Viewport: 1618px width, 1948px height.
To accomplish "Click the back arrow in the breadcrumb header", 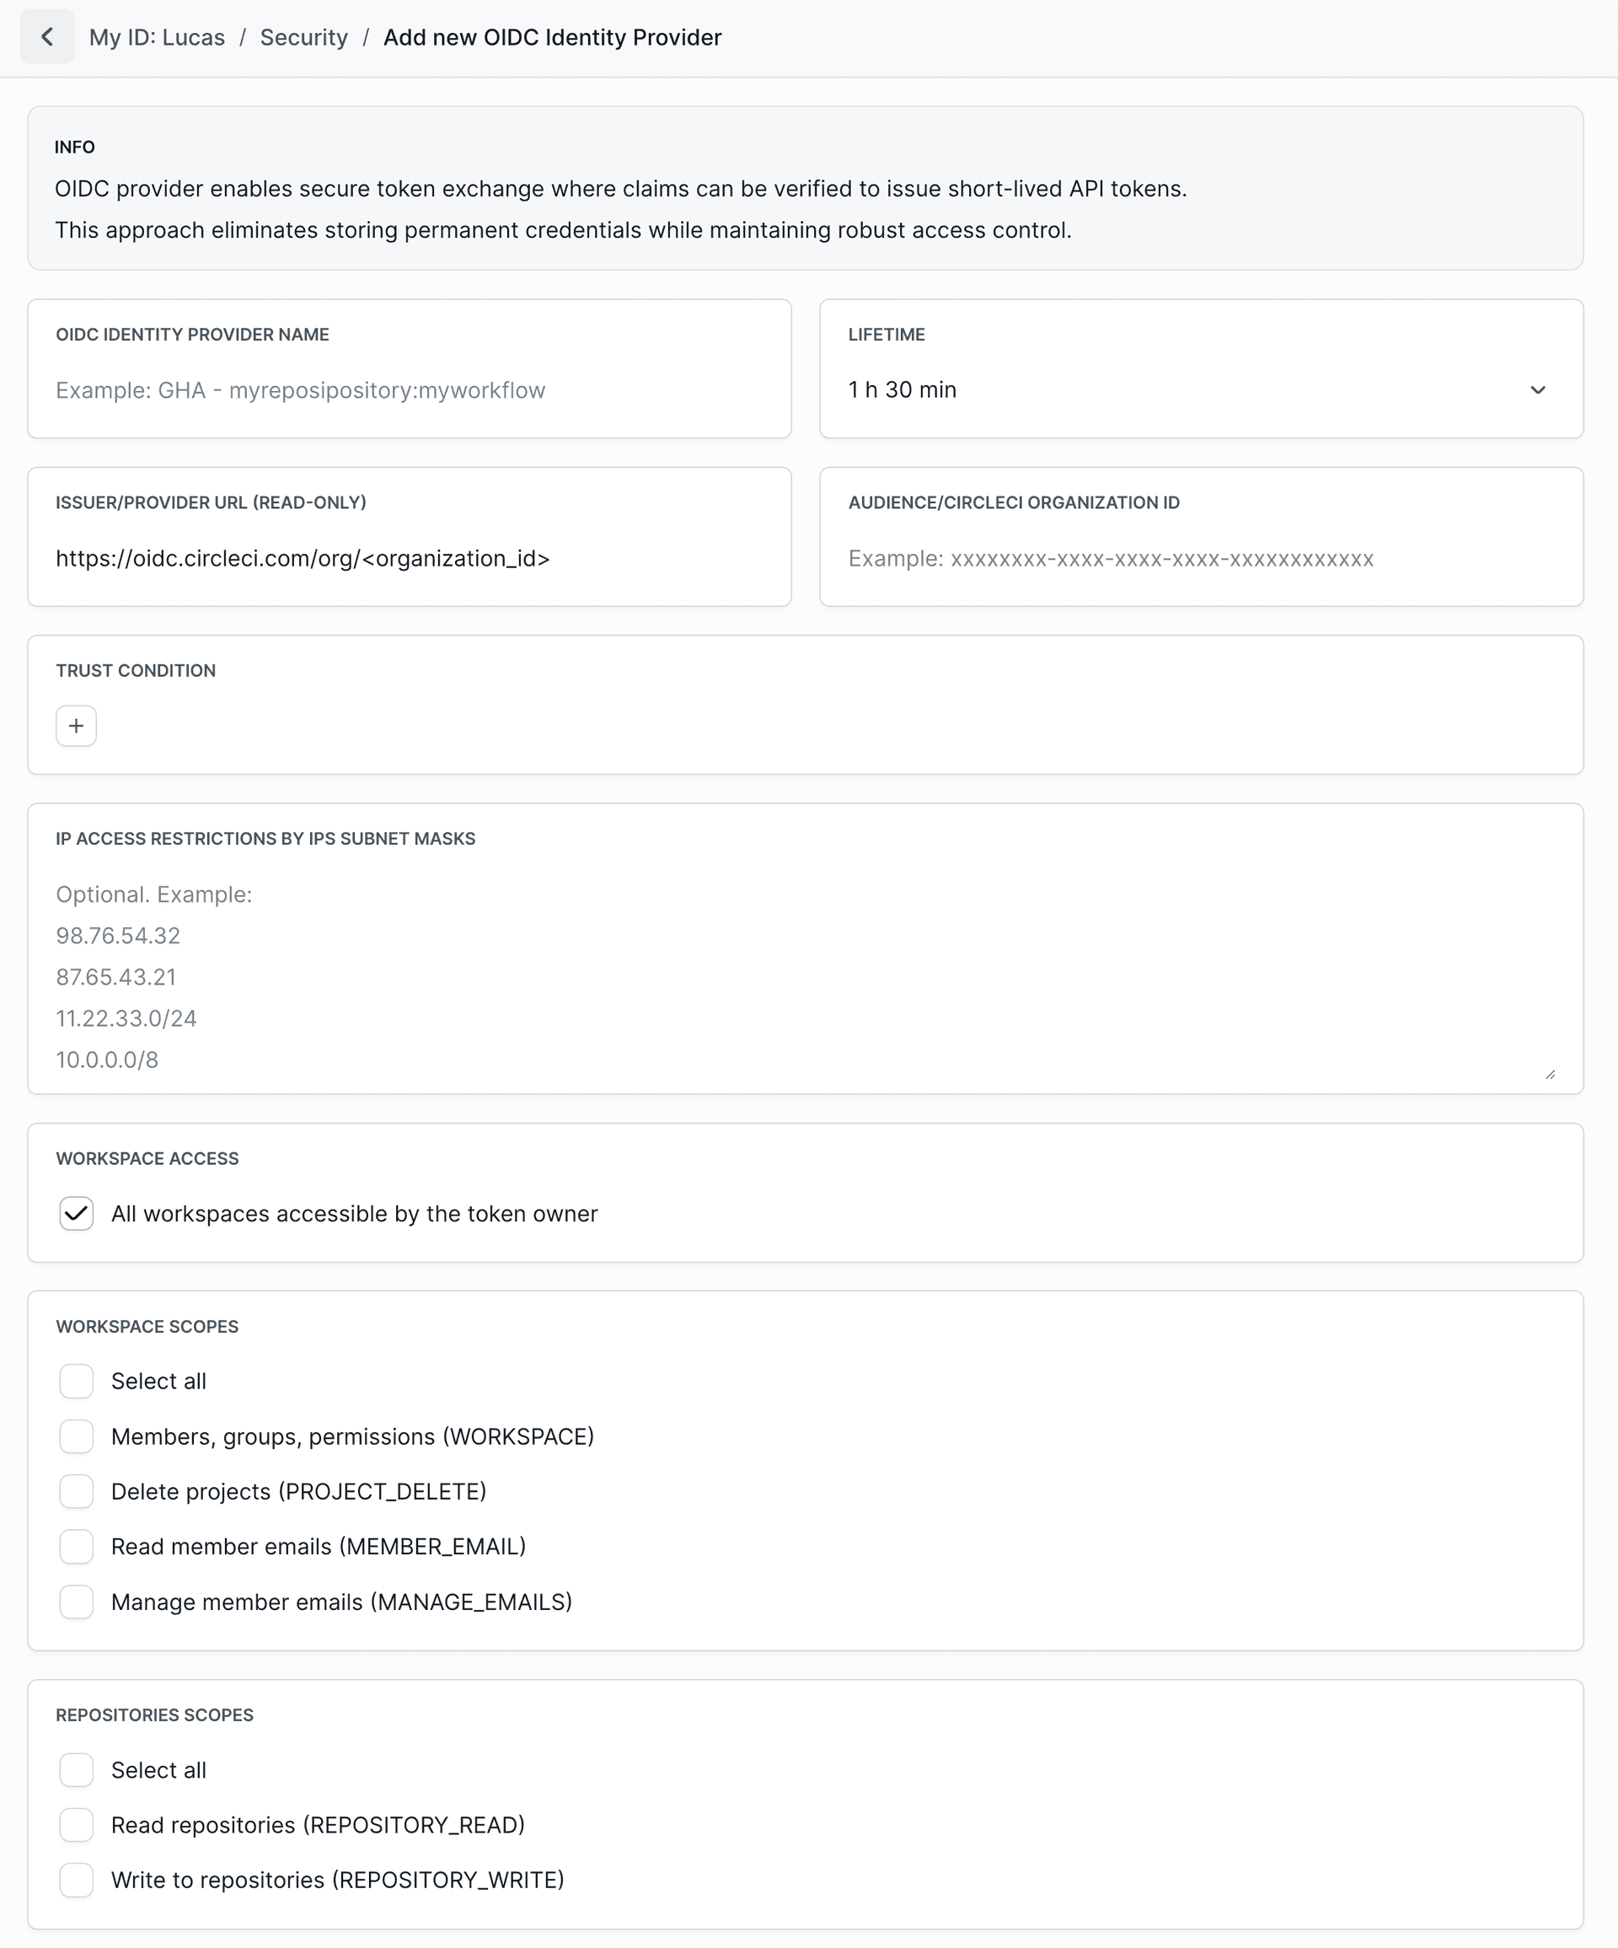I will click(x=47, y=37).
